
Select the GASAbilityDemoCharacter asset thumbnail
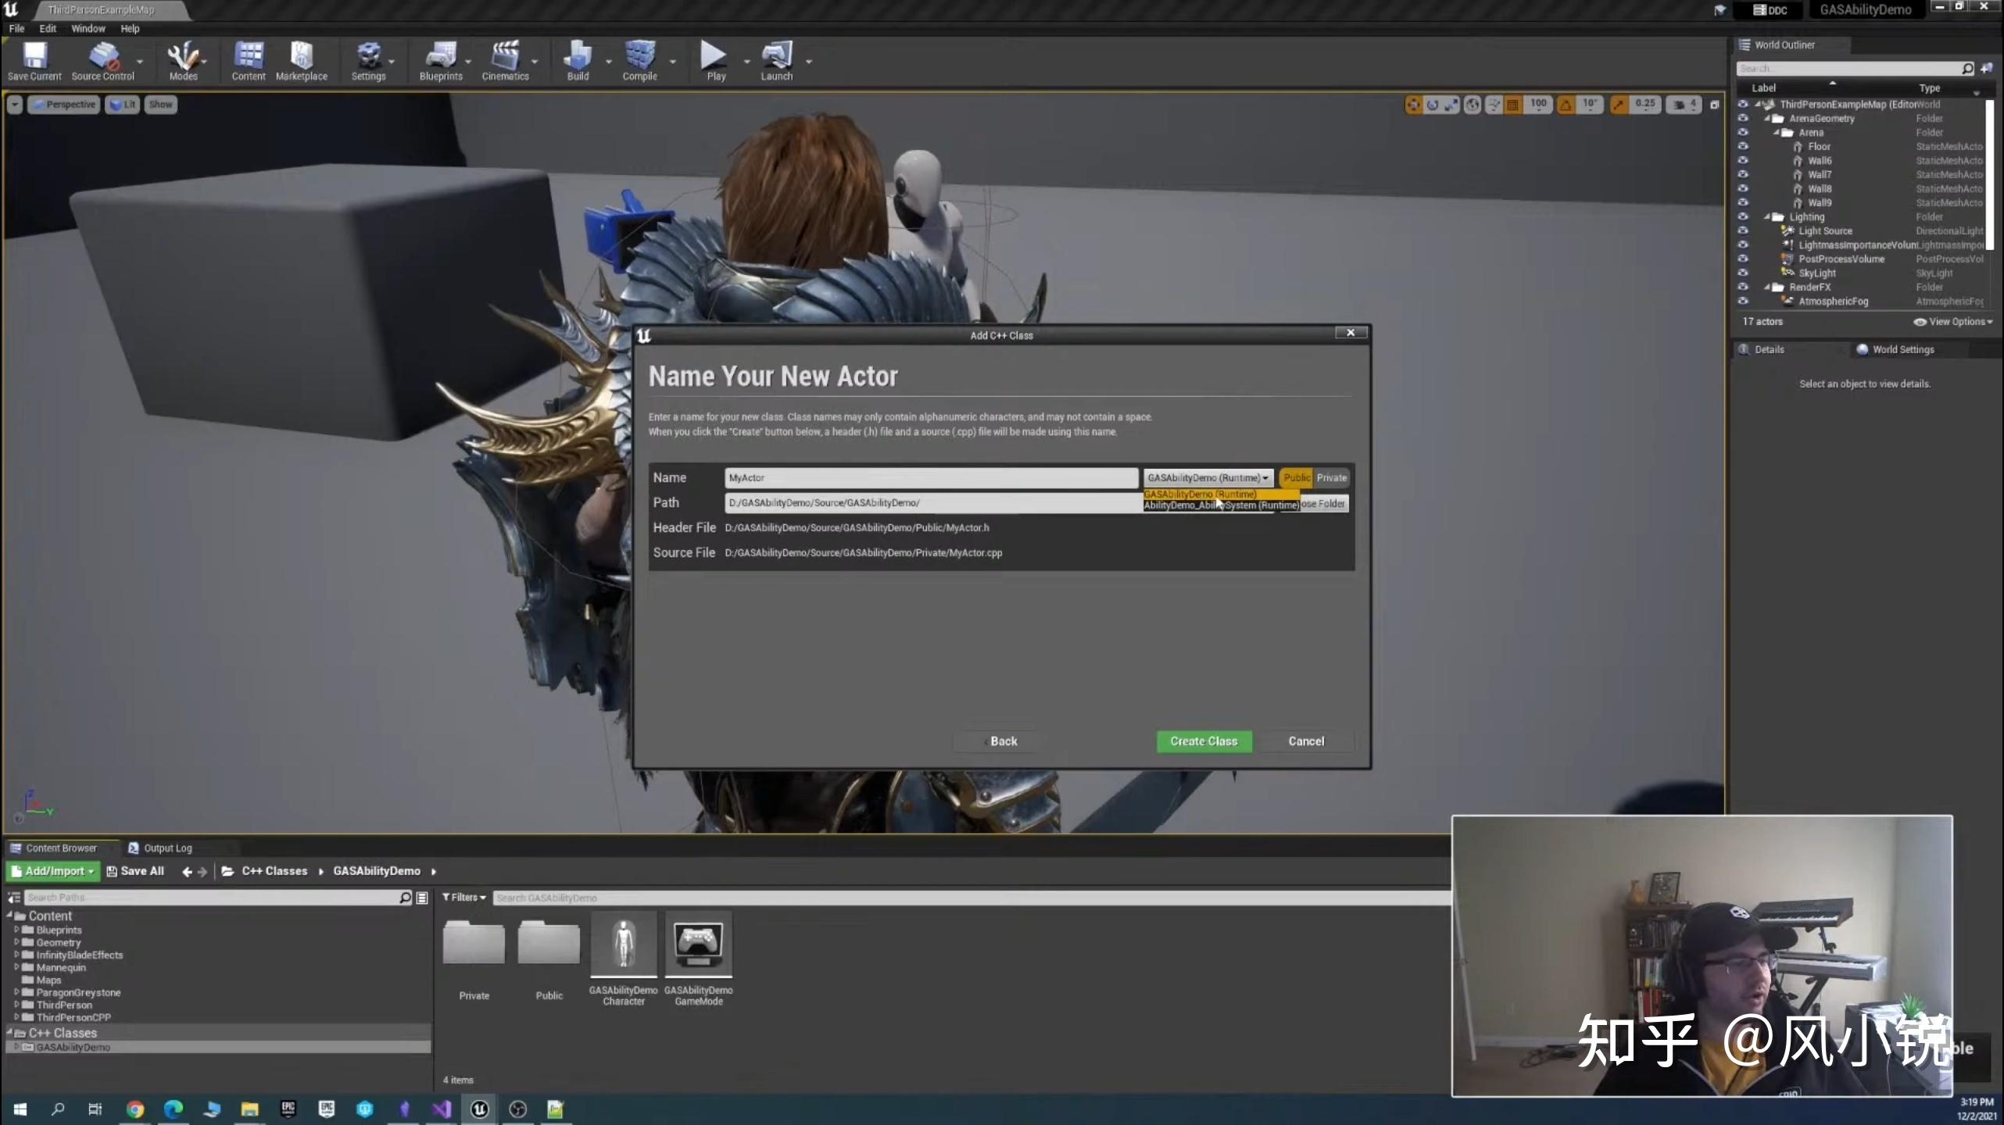tap(623, 946)
